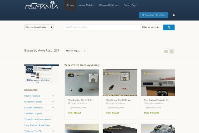Open Τροφοδοτικά Κατασκευών category link
The width and height of the screenshot is (199, 133).
pyautogui.click(x=37, y=119)
